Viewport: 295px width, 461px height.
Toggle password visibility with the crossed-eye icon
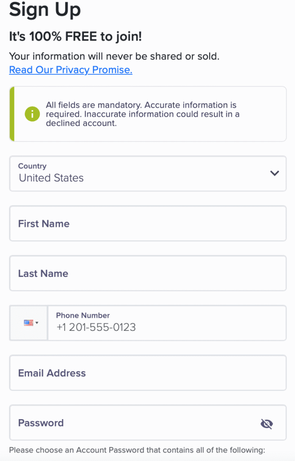pos(267,424)
